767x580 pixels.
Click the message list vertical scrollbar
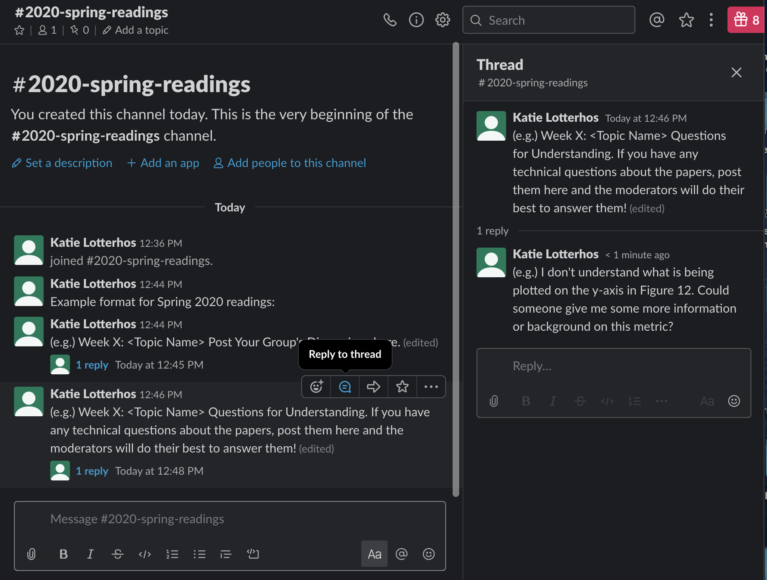point(456,269)
